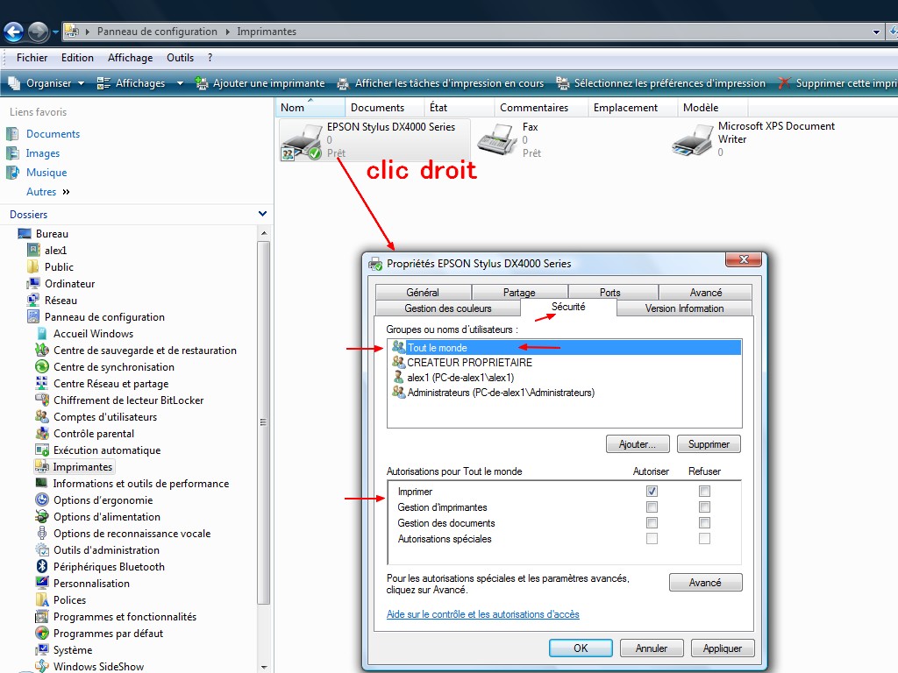The width and height of the screenshot is (898, 673).
Task: Switch to the Ports tab
Action: point(610,293)
